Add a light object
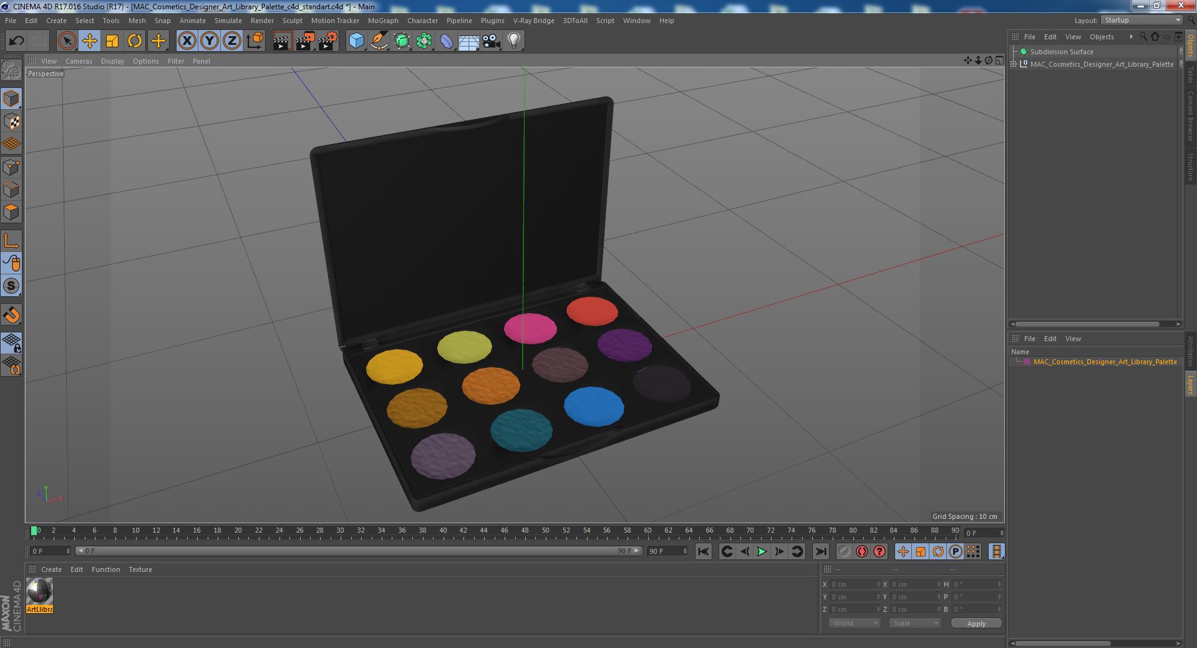 pos(514,41)
